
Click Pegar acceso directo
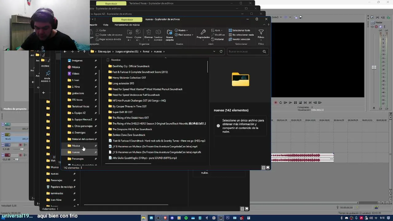108,39
